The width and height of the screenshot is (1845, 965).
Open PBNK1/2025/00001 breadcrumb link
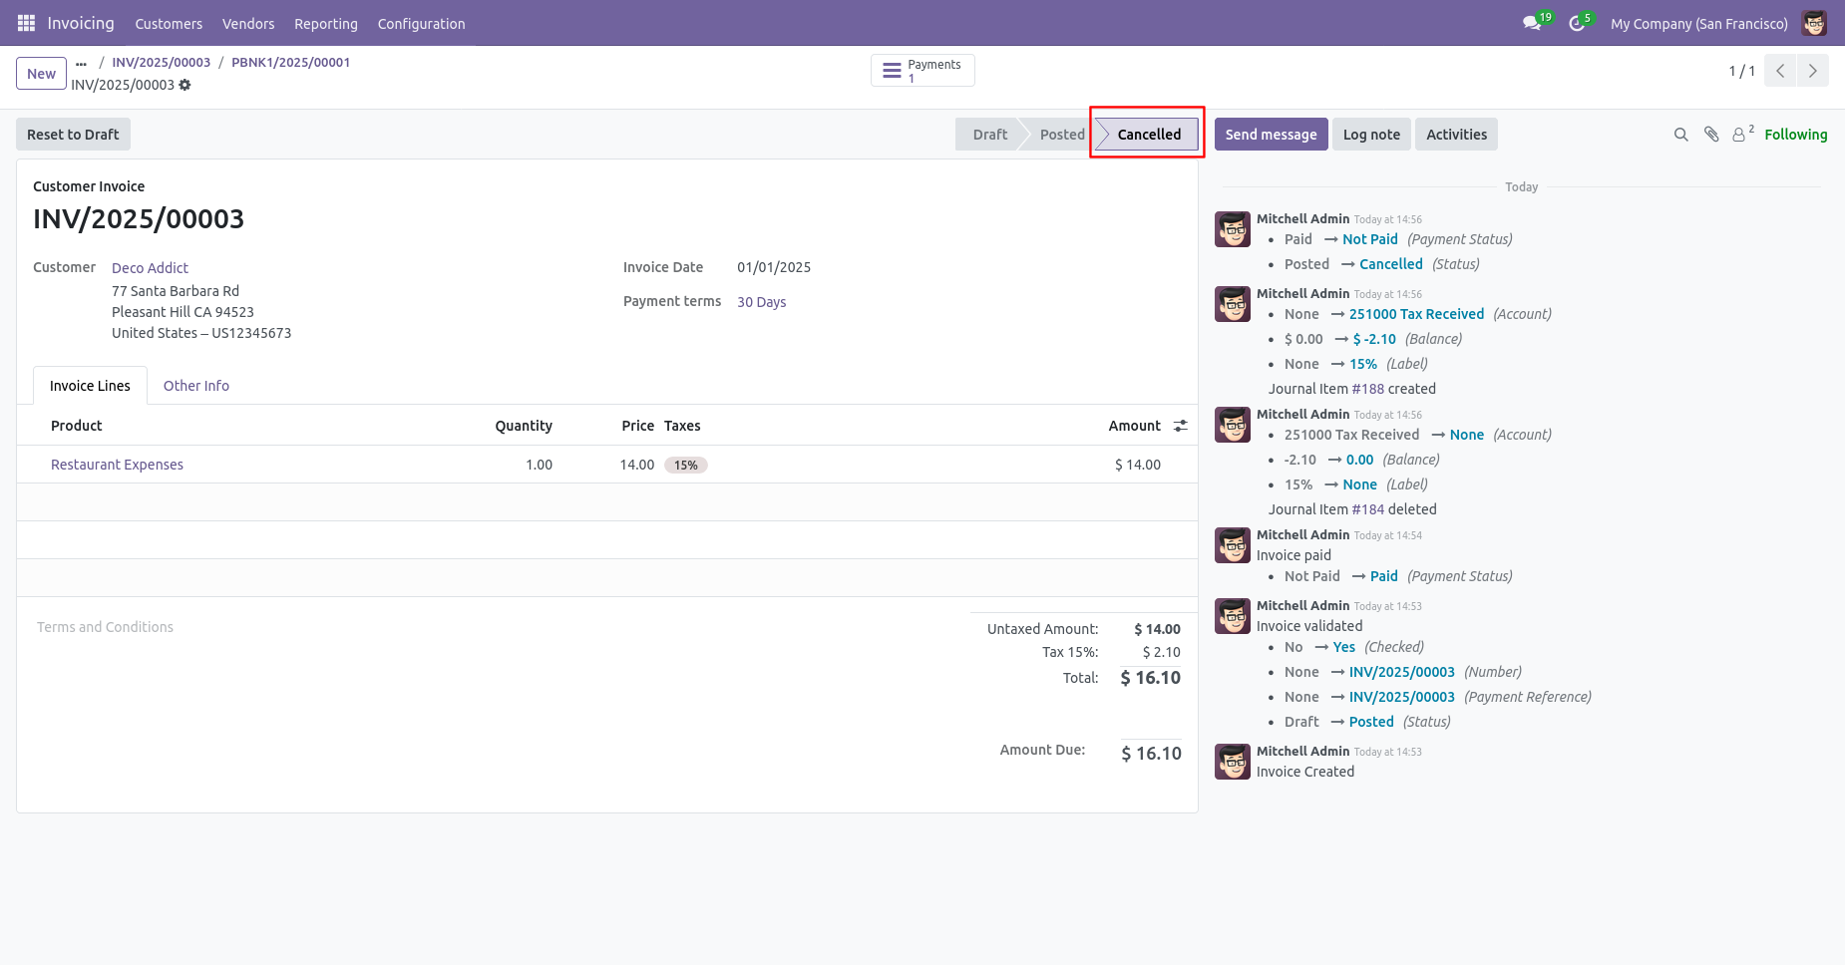click(290, 62)
